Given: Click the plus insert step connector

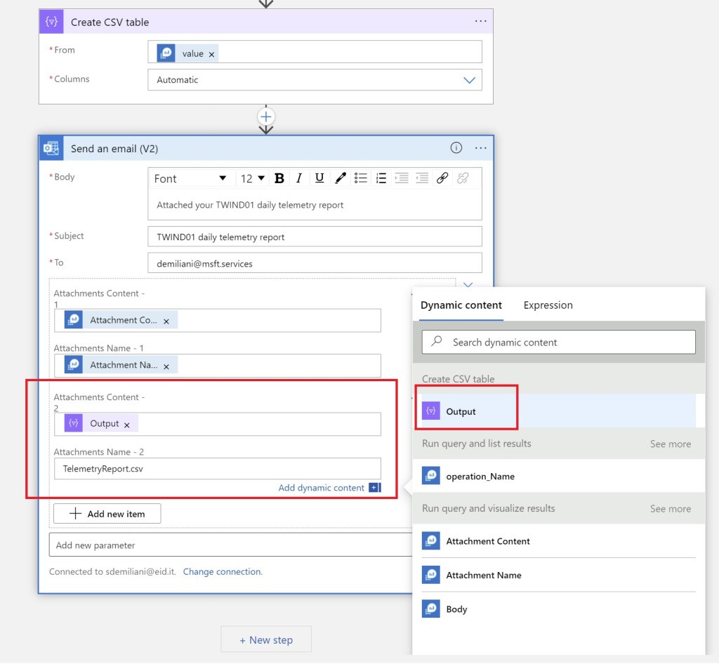Looking at the screenshot, I should tap(266, 117).
